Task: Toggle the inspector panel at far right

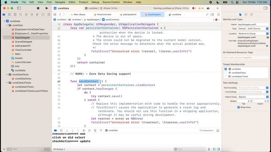Action: point(265,8)
